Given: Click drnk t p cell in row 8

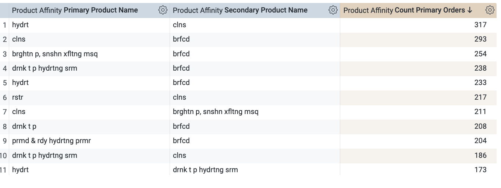Looking at the screenshot, I should pyautogui.click(x=24, y=126).
